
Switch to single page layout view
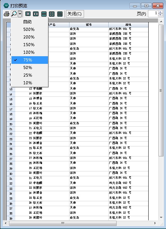[x=28, y=14]
